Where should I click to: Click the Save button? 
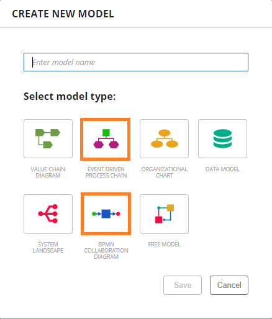coord(183,285)
